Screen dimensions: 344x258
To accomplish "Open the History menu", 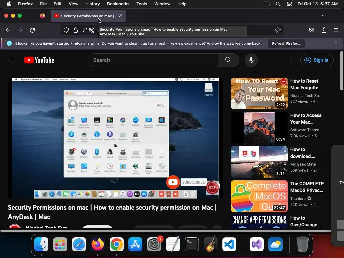I will click(x=92, y=4).
